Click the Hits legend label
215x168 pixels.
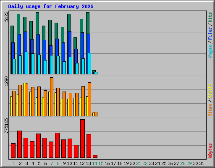[x=210, y=17]
